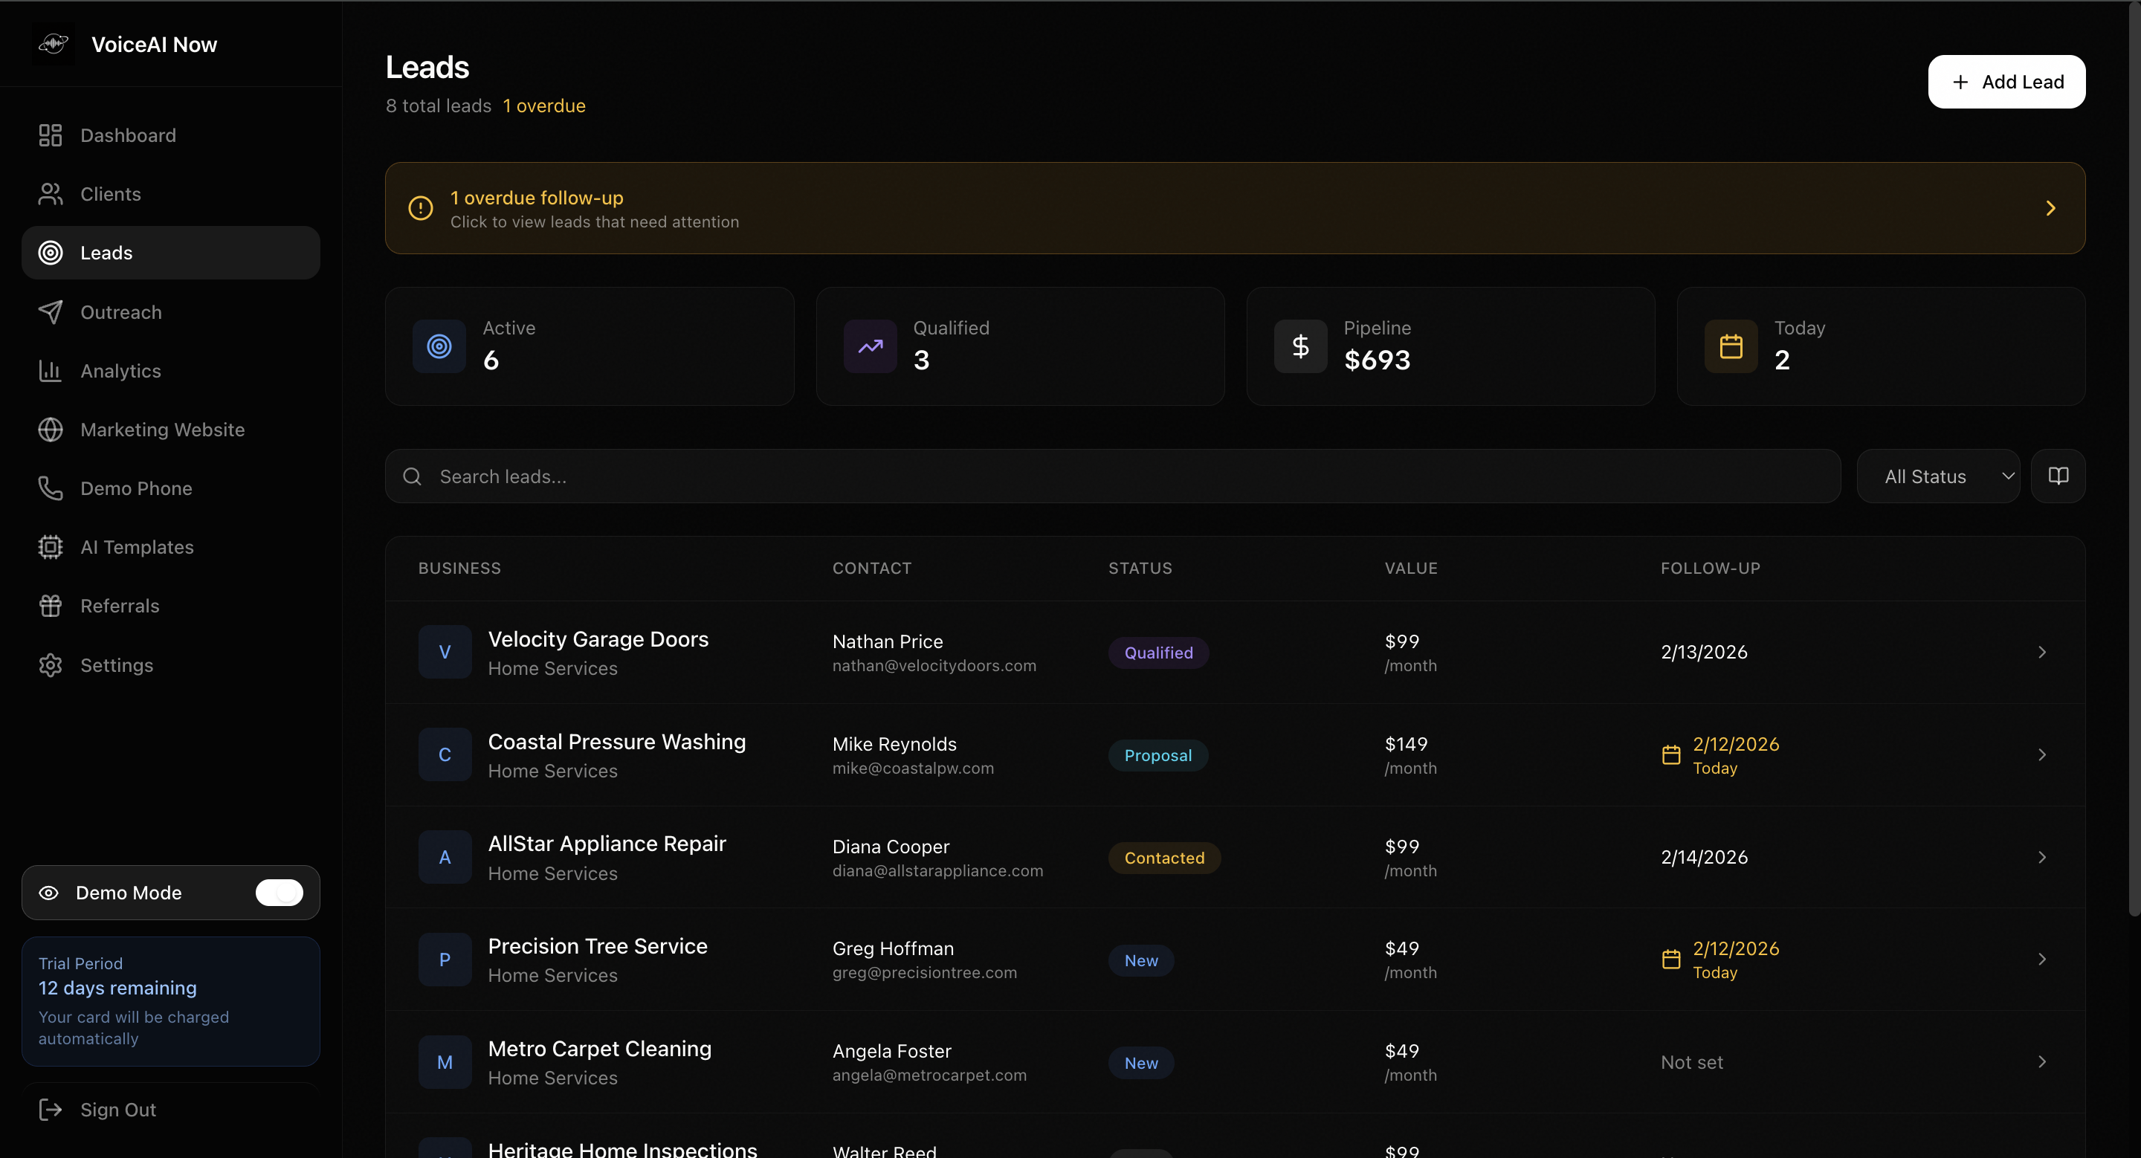Open the All Status filter dropdown
2141x1158 pixels.
click(1938, 477)
